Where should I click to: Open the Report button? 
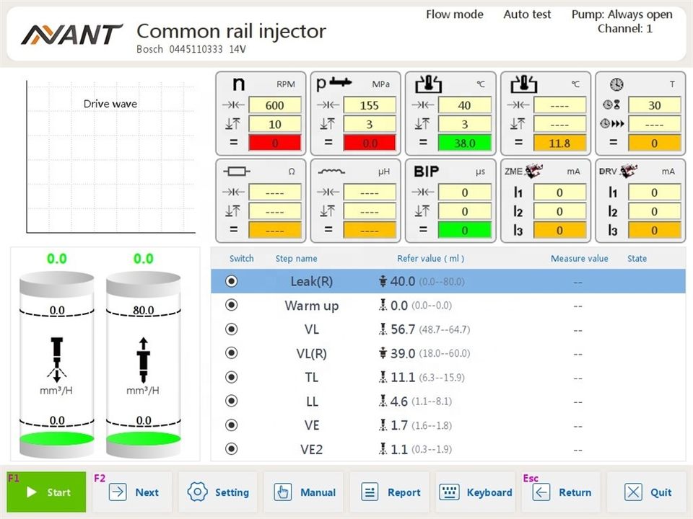point(389,492)
